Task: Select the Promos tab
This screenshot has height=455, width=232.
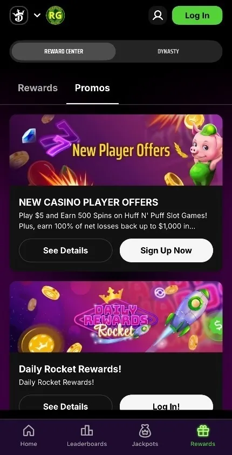Action: [92, 88]
